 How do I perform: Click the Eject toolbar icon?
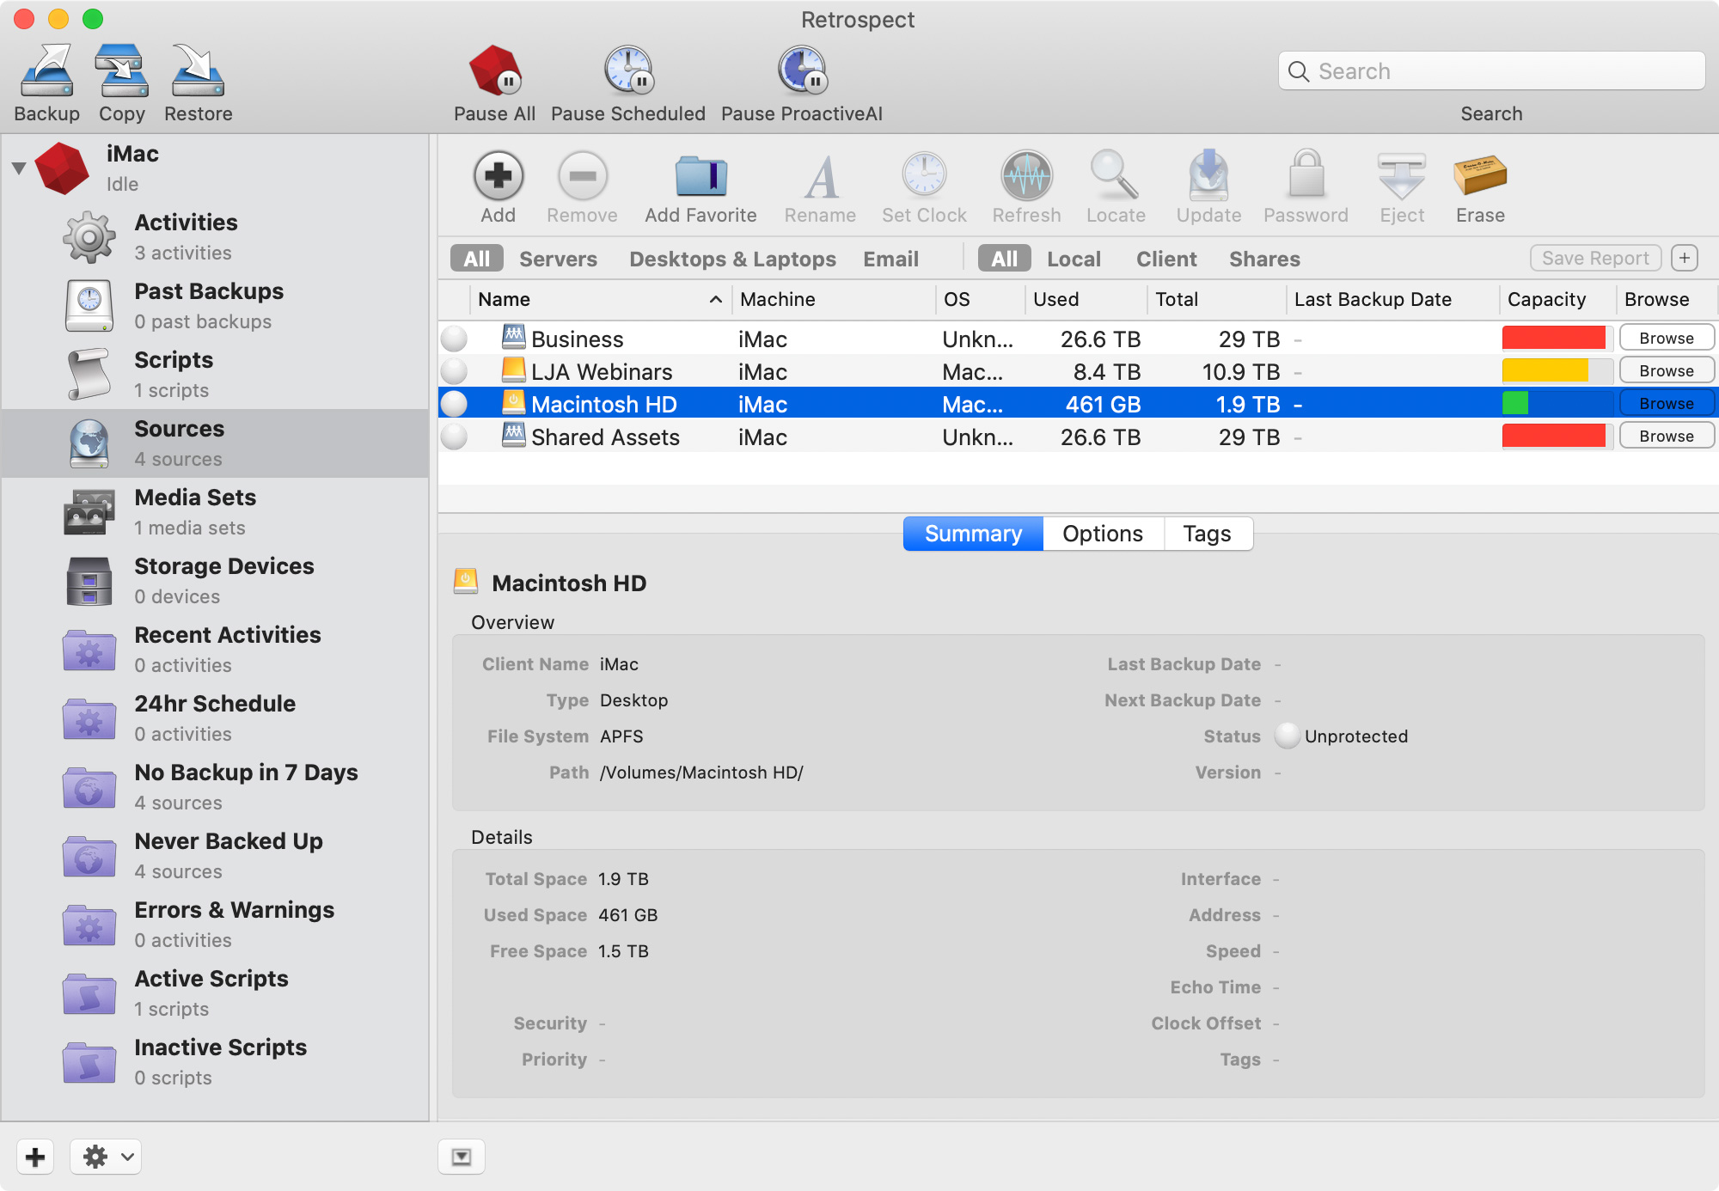pos(1402,176)
